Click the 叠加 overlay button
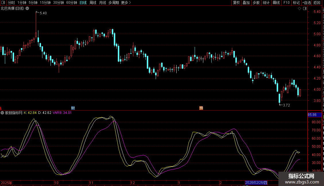This screenshot has height=186, width=324. 246,3
